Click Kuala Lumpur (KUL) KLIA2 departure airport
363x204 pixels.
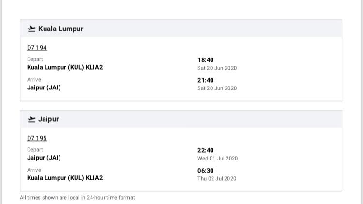[65, 67]
